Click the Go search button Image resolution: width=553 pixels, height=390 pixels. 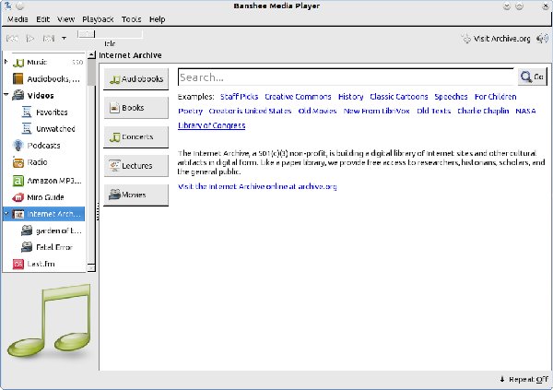(533, 77)
